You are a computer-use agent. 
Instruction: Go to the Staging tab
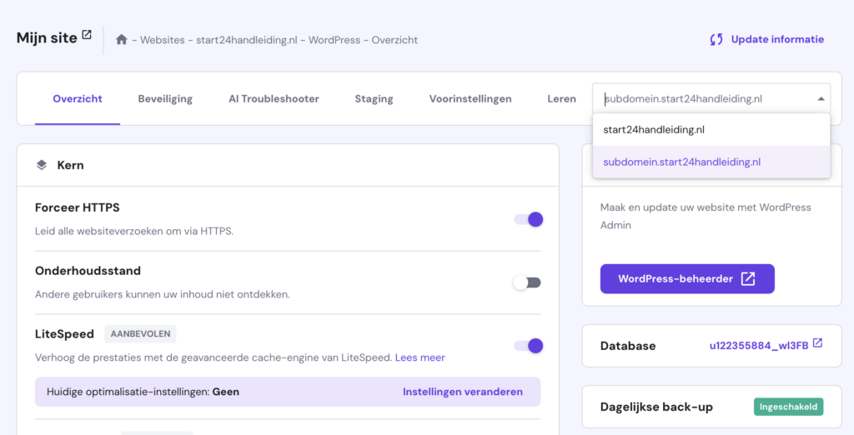pyautogui.click(x=374, y=98)
